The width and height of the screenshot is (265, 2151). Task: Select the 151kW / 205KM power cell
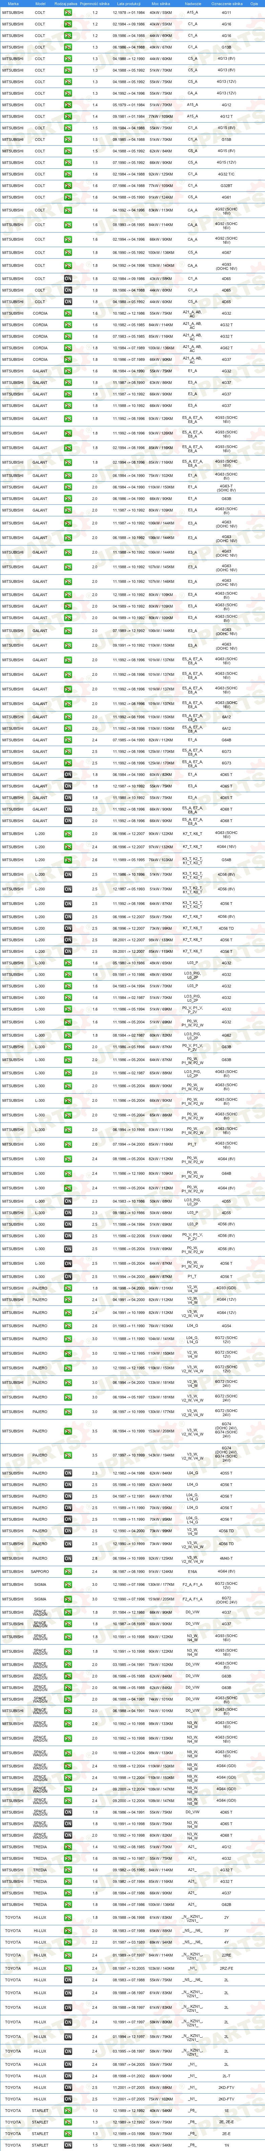pos(161,1600)
